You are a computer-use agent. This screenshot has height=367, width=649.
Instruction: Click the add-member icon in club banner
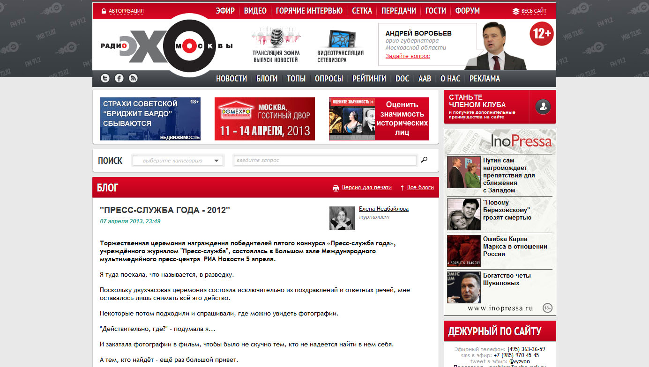(543, 107)
